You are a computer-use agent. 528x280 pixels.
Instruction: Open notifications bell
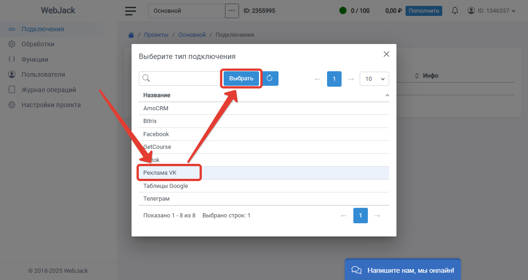point(455,10)
